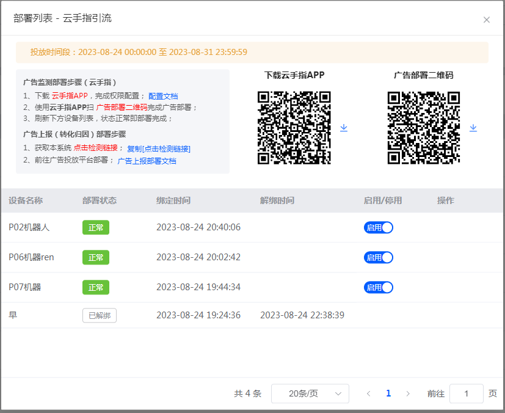505x413 pixels.
Task: Go to previous page arrow
Action: click(x=368, y=394)
